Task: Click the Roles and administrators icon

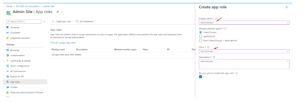Action: [8, 92]
